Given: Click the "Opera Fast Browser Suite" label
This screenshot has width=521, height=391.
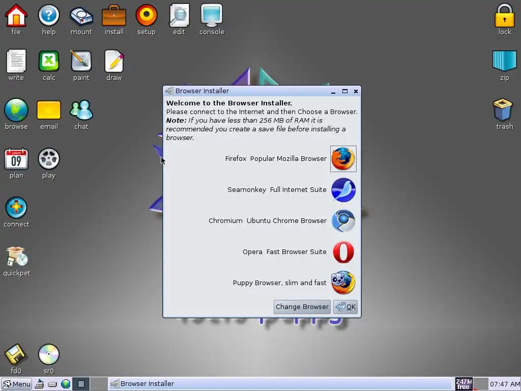Looking at the screenshot, I should [x=284, y=252].
